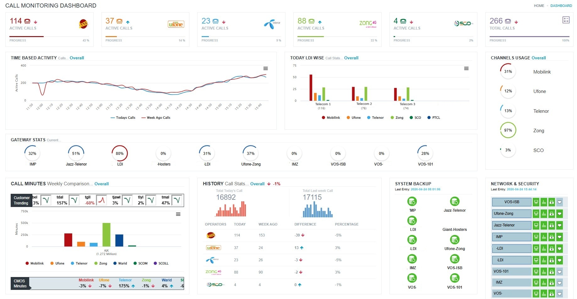Click the Telenor logo in the 23 active calls card
The image size is (577, 299).
pyautogui.click(x=272, y=24)
